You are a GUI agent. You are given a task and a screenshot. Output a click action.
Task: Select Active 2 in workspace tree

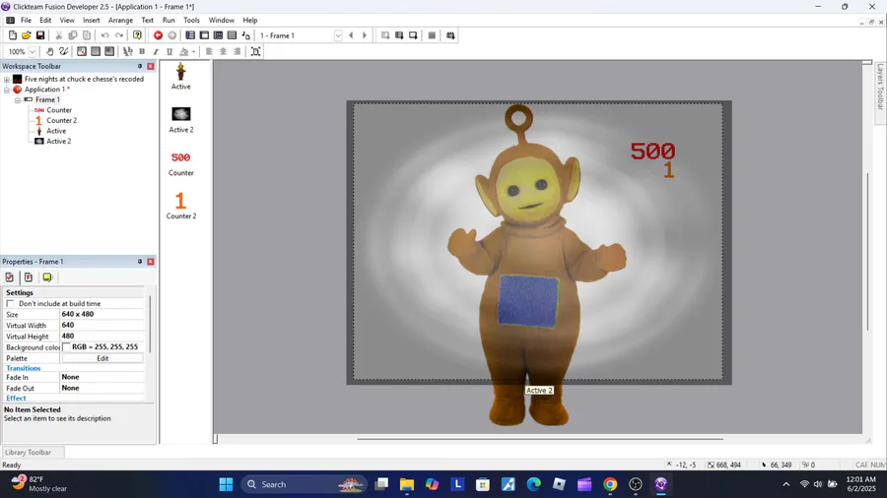(59, 141)
